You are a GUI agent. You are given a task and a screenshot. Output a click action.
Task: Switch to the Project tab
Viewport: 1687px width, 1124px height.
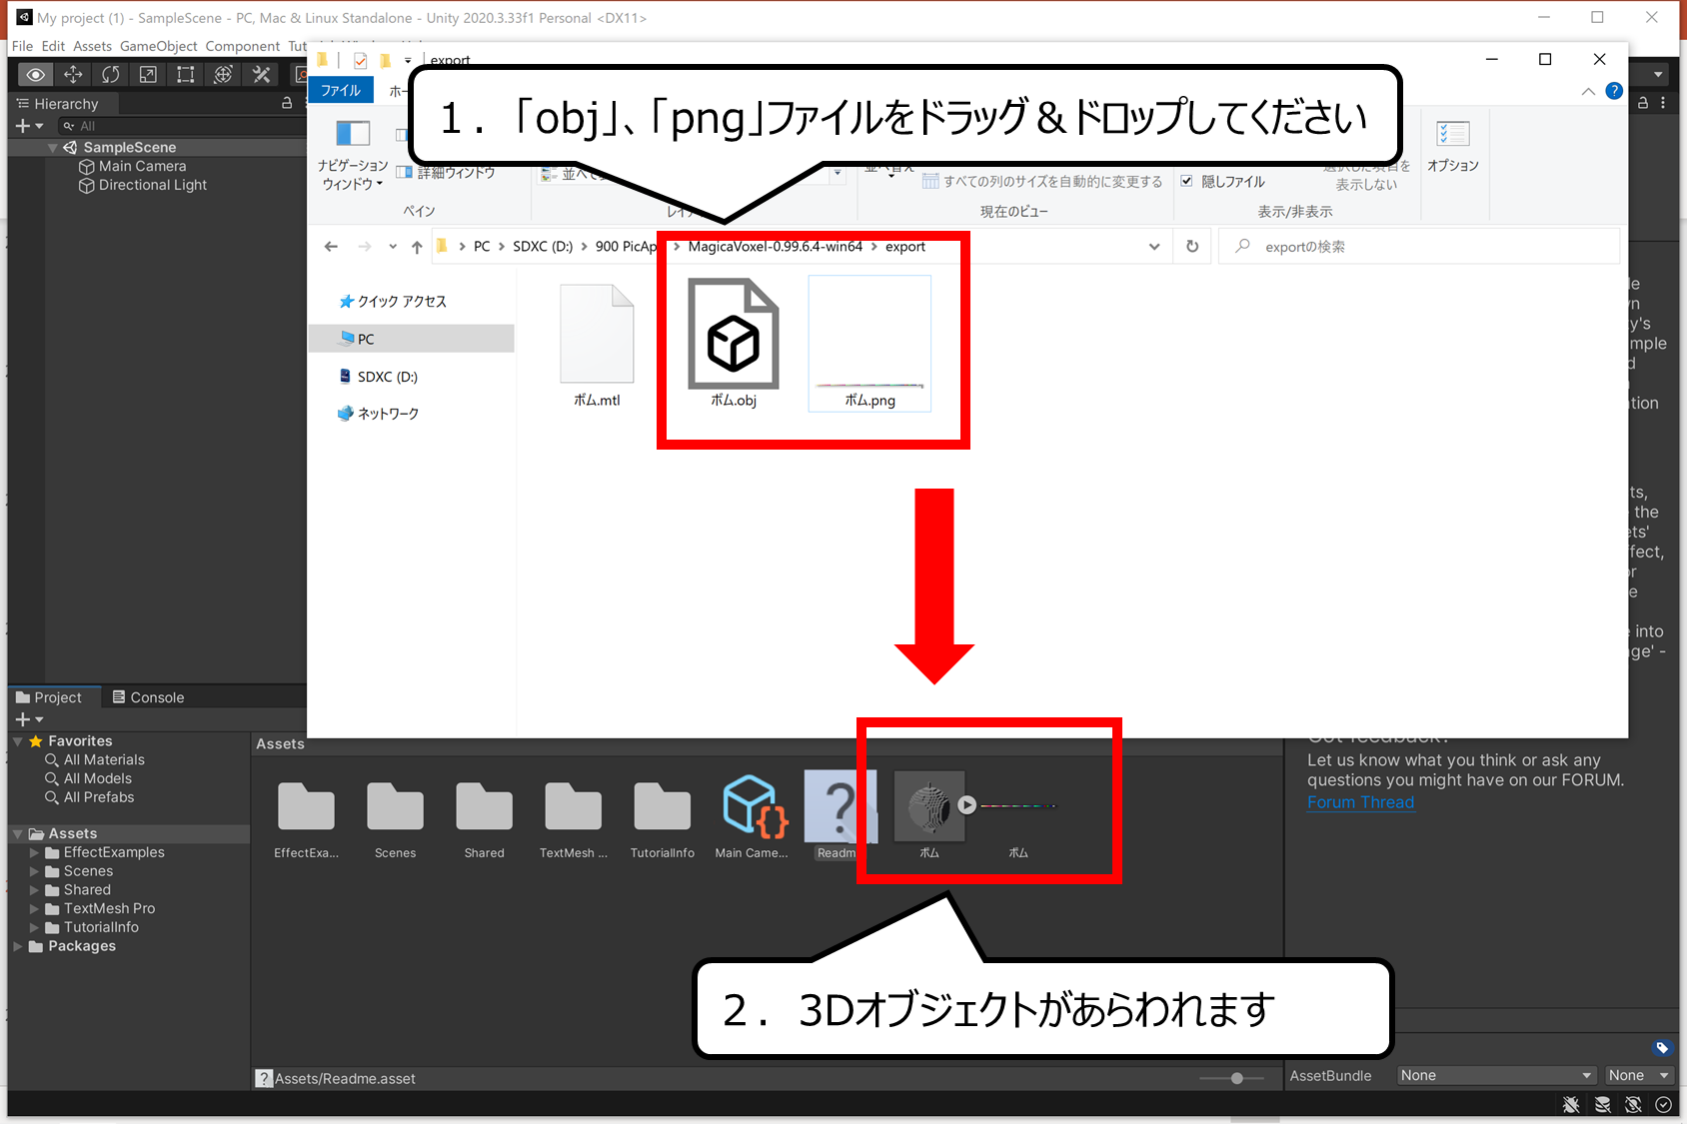49,697
